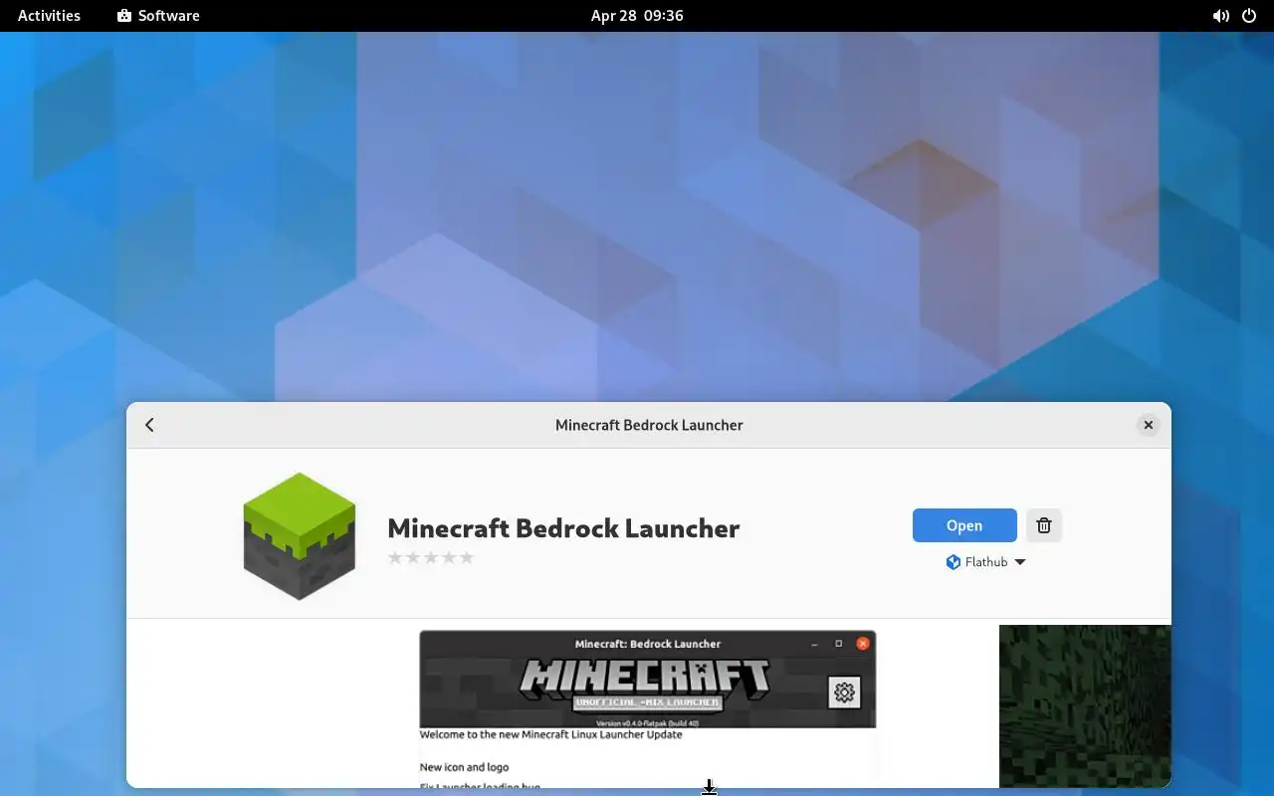Open the Software app menu in top bar

pos(158,16)
